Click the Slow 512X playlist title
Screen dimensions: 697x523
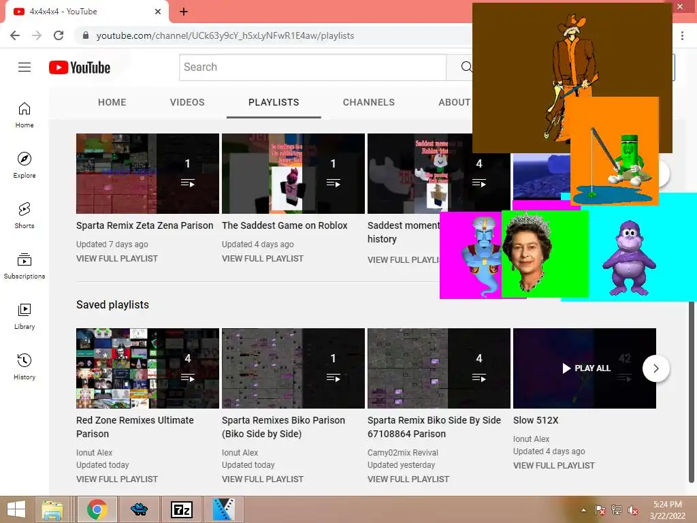[536, 420]
